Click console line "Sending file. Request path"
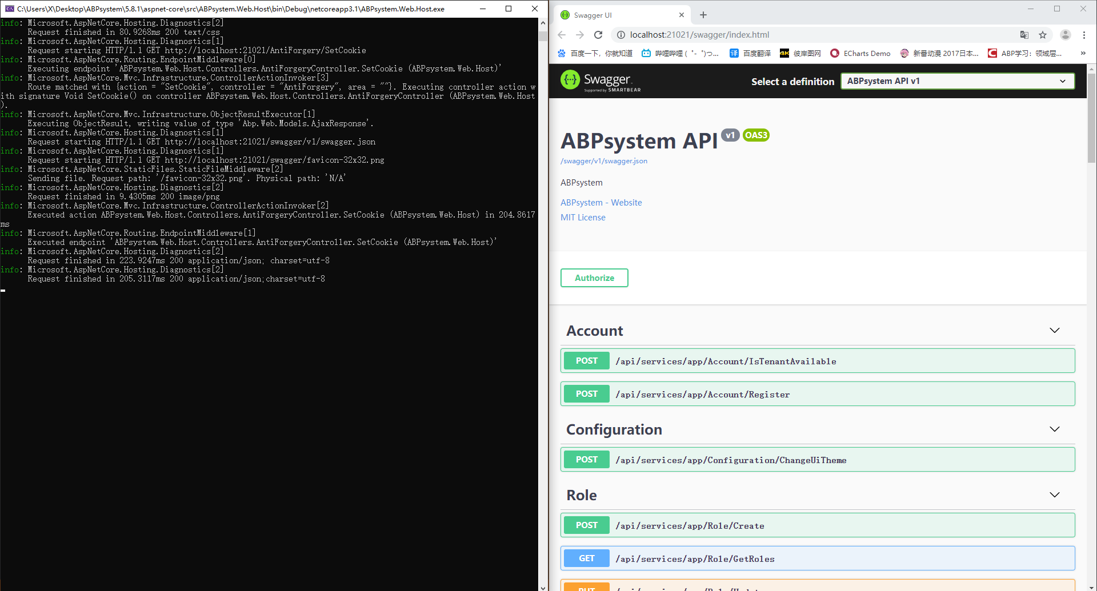Viewport: 1097px width, 591px height. 187,179
